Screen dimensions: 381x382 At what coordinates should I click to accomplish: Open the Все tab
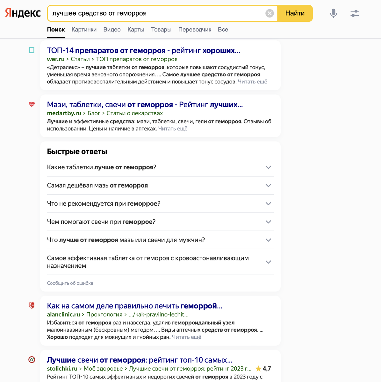[223, 30]
